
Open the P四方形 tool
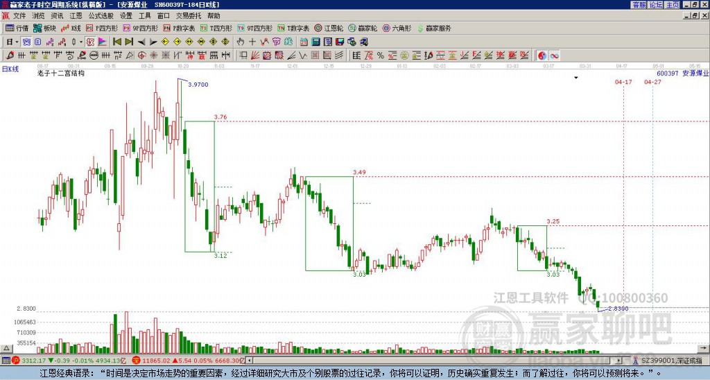[x=102, y=28]
